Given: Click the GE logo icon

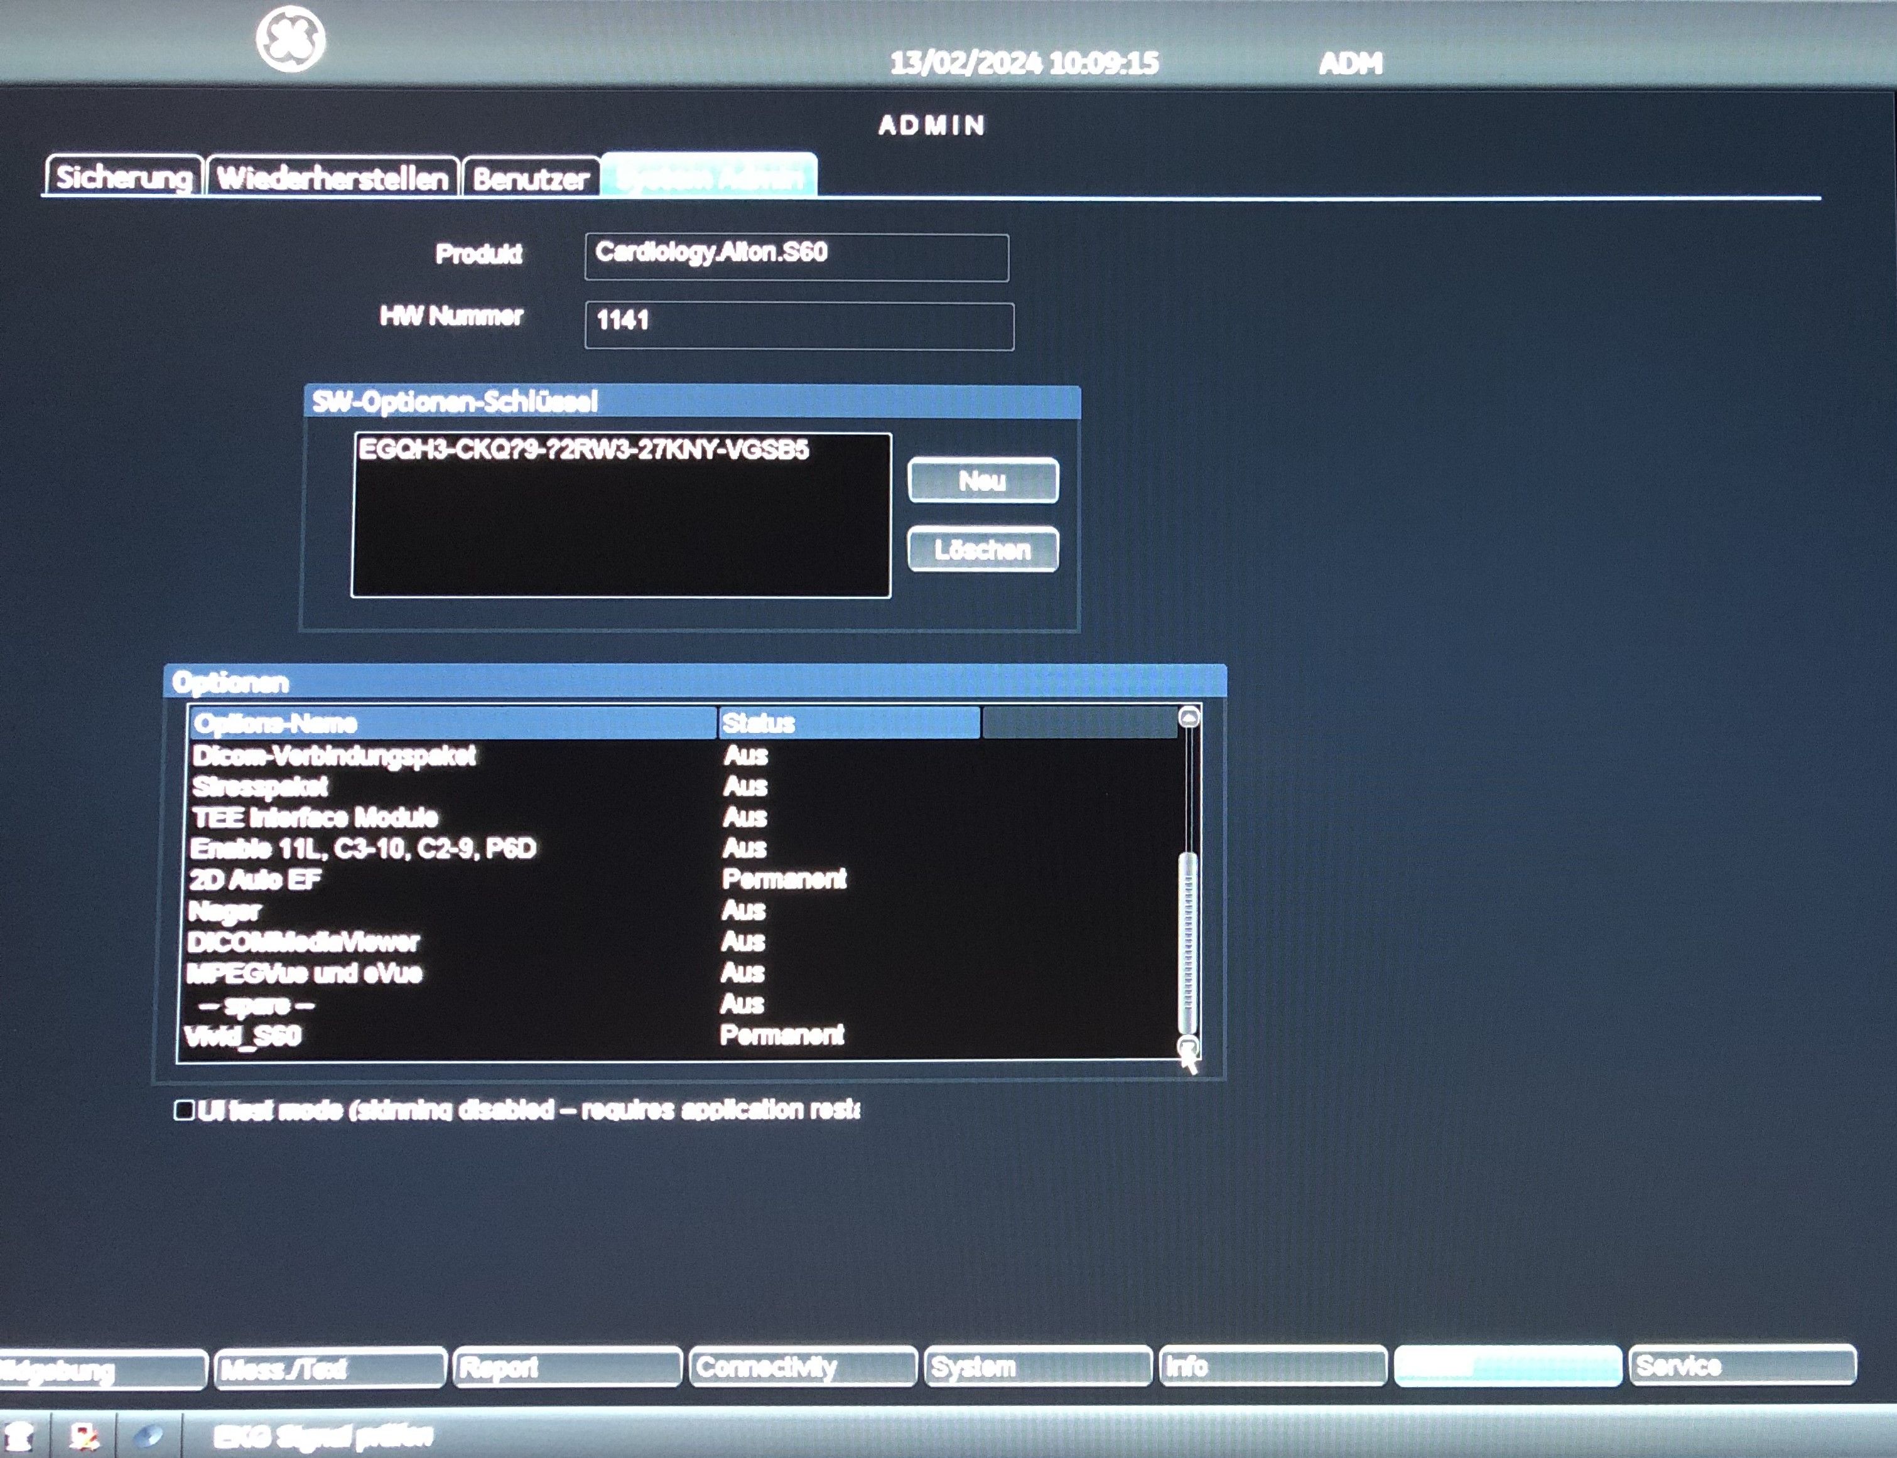Looking at the screenshot, I should click(291, 39).
